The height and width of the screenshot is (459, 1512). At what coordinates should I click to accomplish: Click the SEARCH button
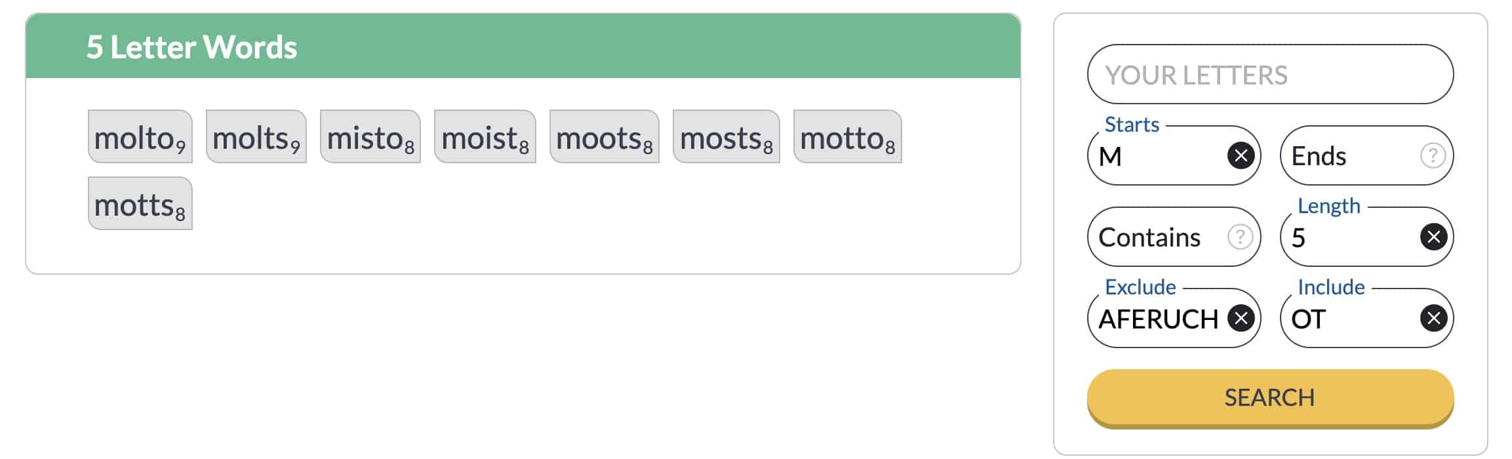[1270, 397]
